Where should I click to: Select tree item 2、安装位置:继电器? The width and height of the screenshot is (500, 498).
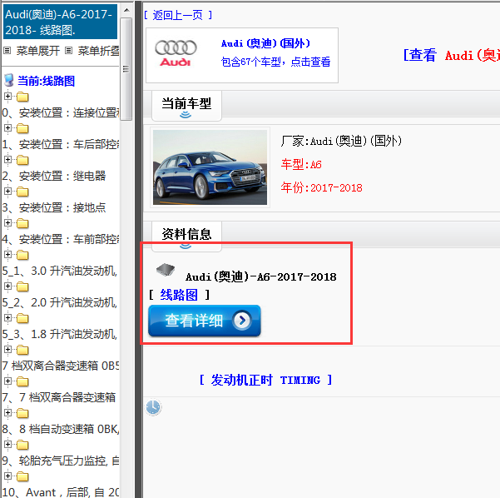[54, 176]
